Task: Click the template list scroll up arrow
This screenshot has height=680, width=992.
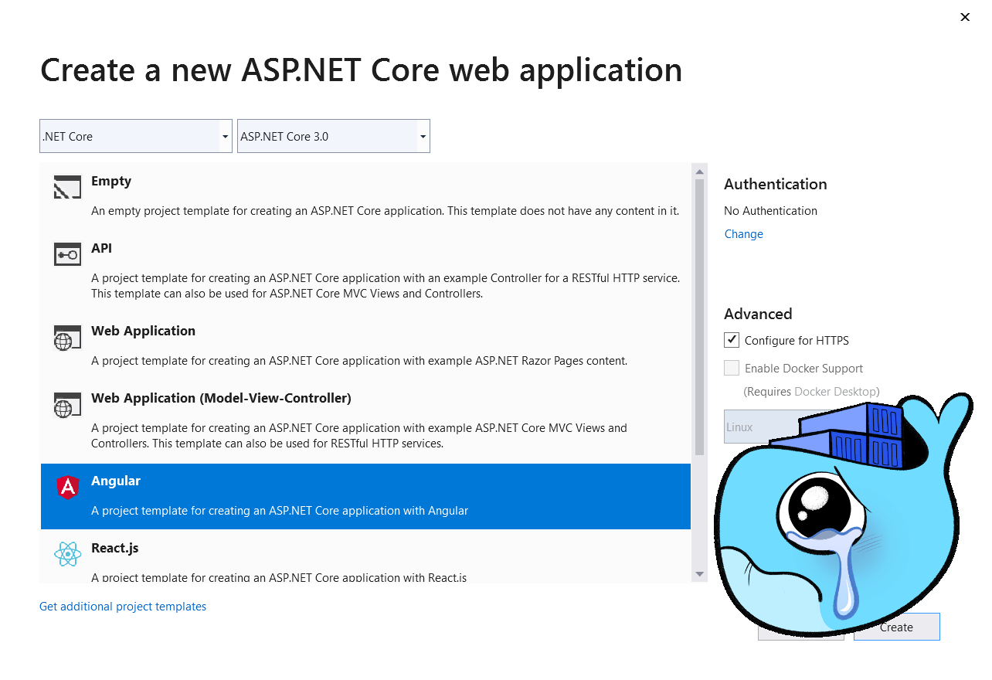Action: (x=700, y=172)
